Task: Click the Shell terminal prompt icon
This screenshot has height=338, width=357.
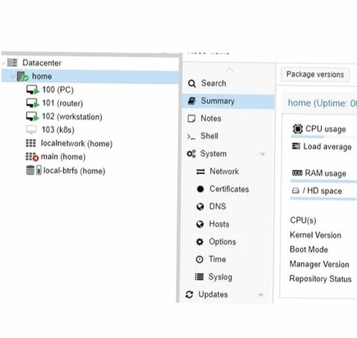Action: (191, 137)
